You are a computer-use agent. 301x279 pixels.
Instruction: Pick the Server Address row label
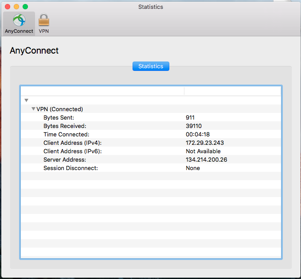[64, 159]
